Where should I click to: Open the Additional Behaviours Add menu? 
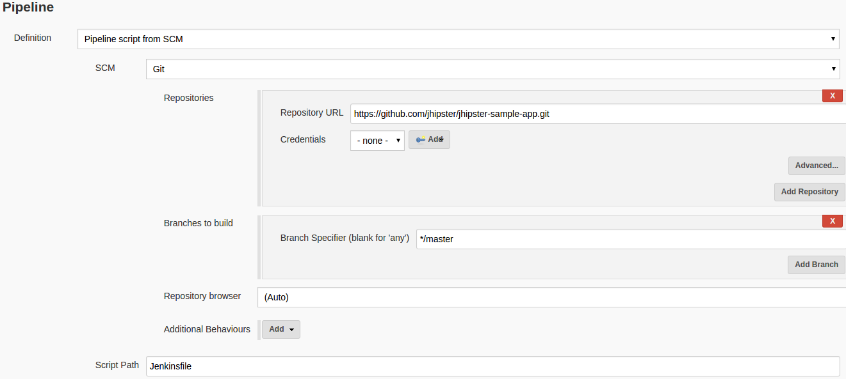click(281, 329)
